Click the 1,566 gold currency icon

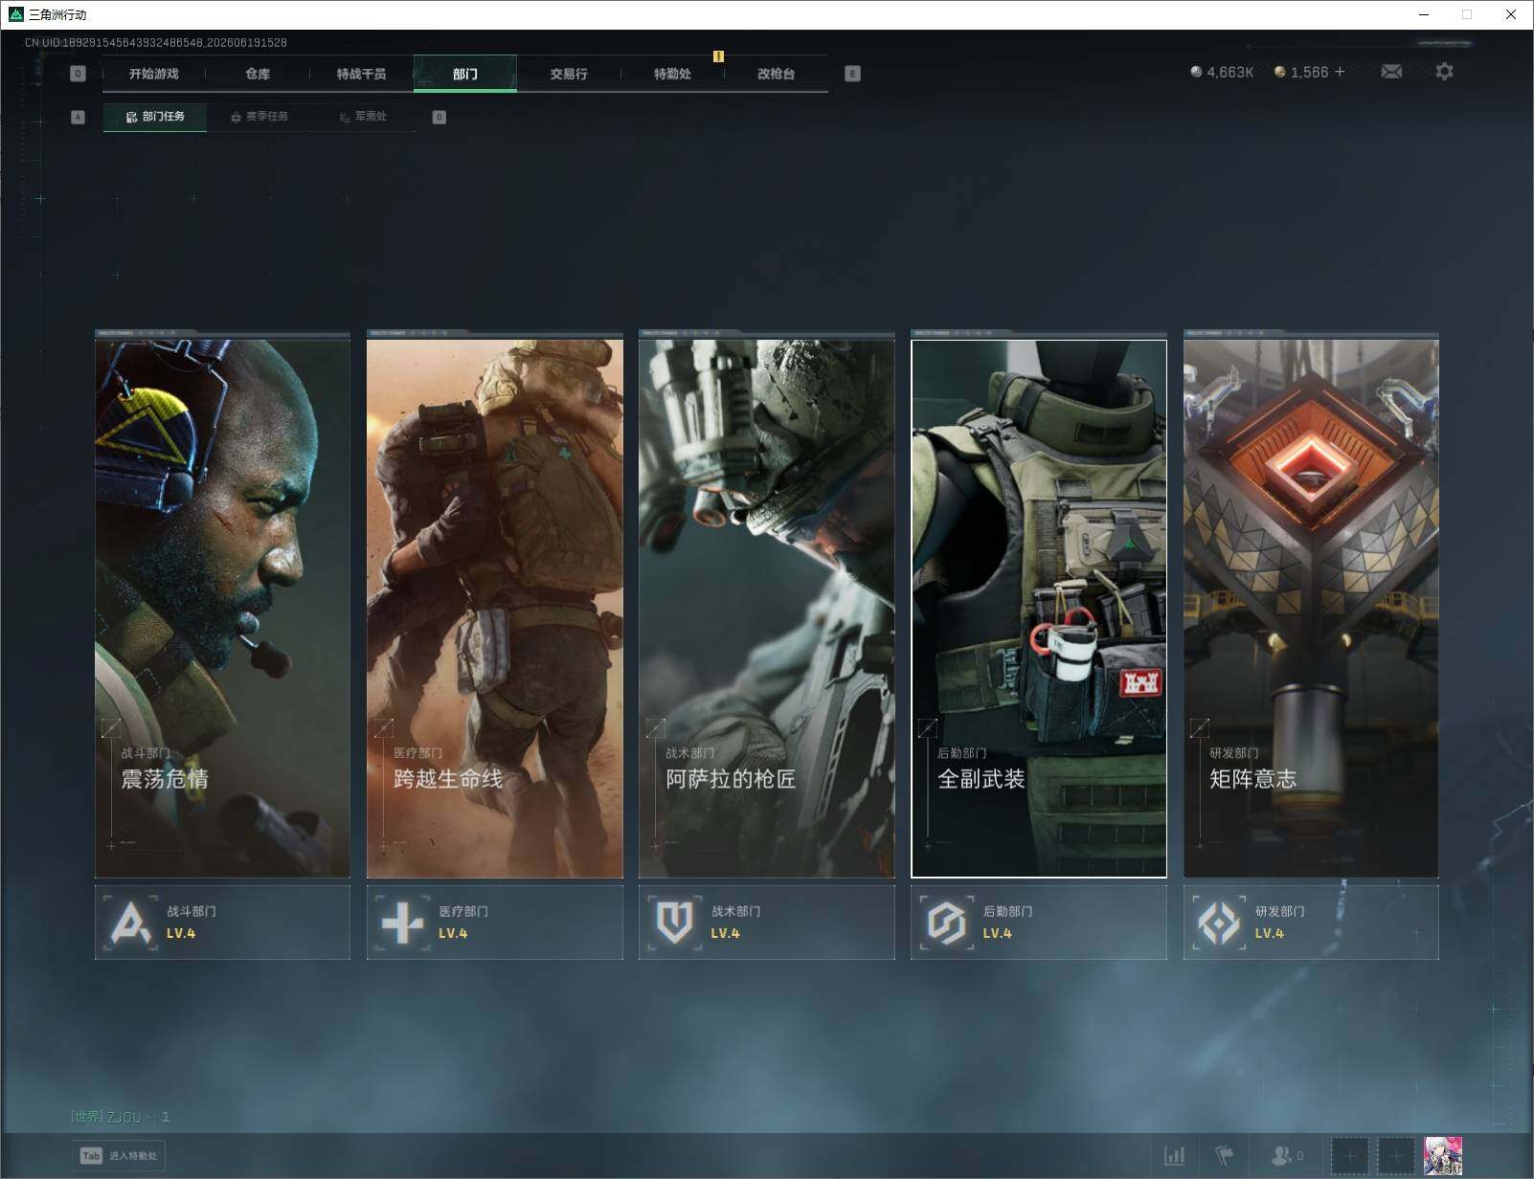[x=1279, y=72]
